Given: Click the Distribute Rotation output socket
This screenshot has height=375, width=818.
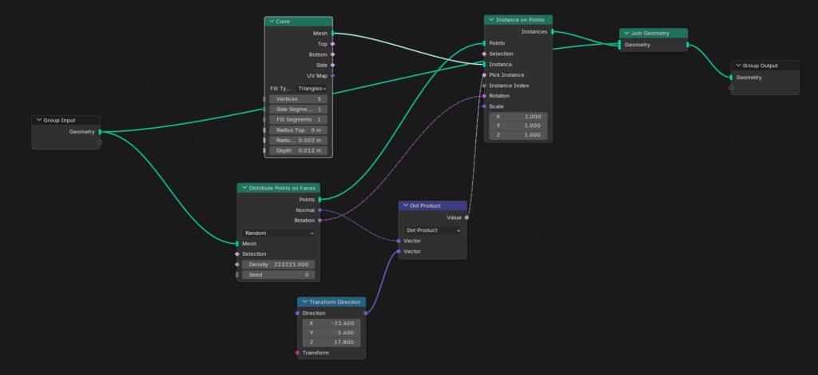Looking at the screenshot, I should [x=320, y=221].
